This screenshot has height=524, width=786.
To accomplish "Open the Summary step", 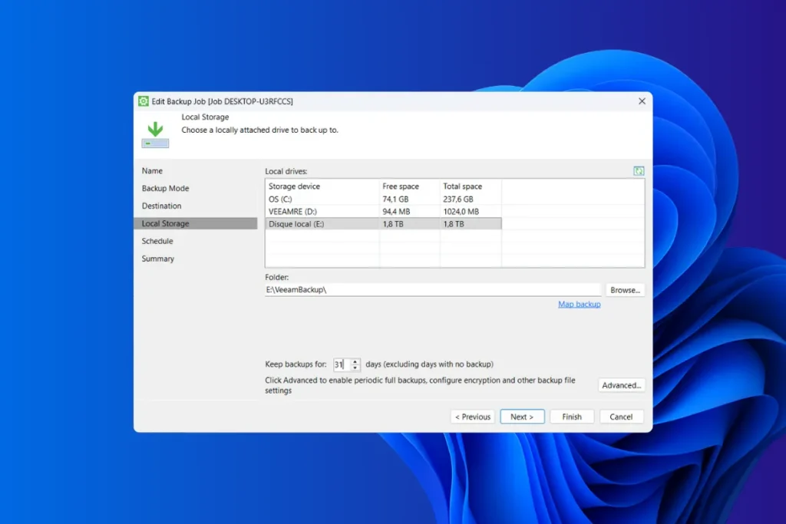I will (x=157, y=259).
